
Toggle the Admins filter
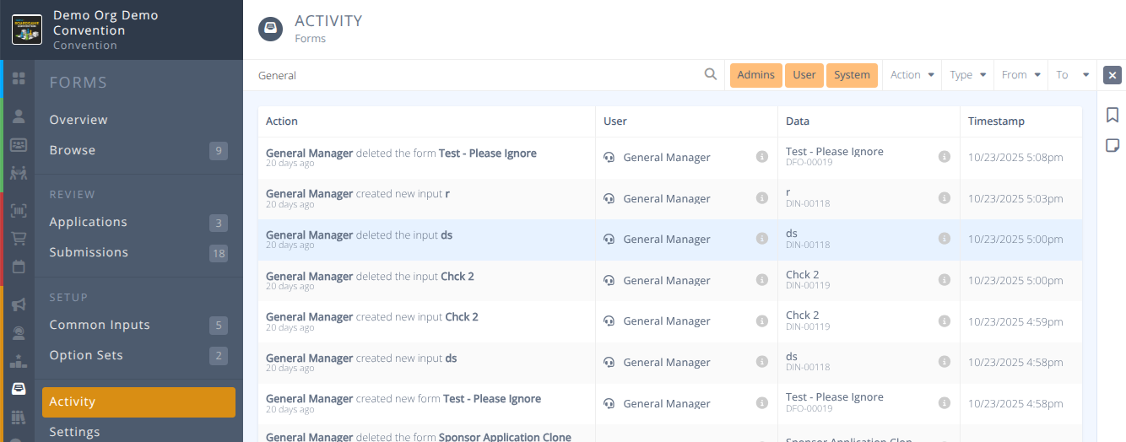click(755, 75)
